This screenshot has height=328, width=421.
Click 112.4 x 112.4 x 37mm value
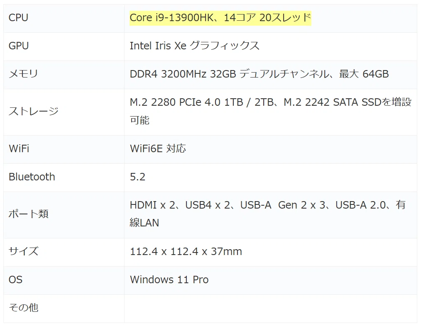[x=186, y=252]
